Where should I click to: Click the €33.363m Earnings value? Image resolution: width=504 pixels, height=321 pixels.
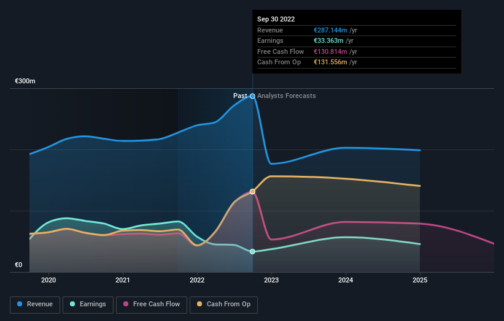point(328,40)
